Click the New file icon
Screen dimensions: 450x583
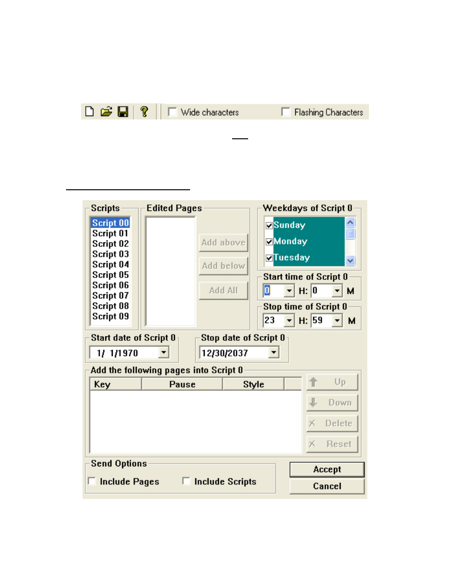89,112
